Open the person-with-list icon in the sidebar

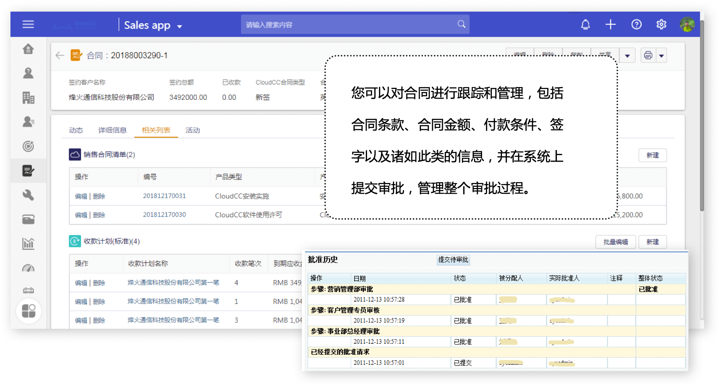28,122
